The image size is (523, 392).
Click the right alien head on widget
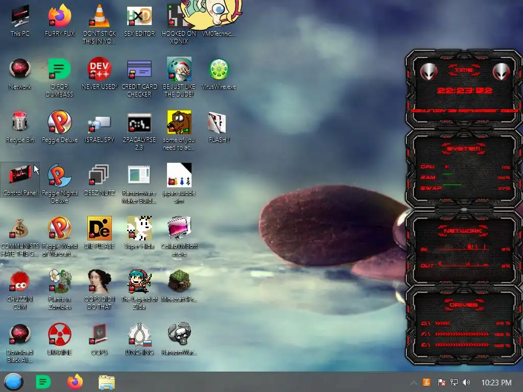(502, 71)
